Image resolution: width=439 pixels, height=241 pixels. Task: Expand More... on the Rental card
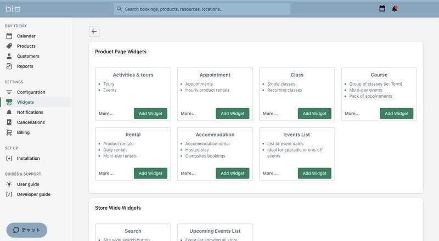coord(106,173)
